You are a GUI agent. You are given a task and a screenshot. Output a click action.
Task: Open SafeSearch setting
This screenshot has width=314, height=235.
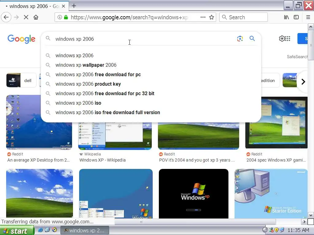297,57
